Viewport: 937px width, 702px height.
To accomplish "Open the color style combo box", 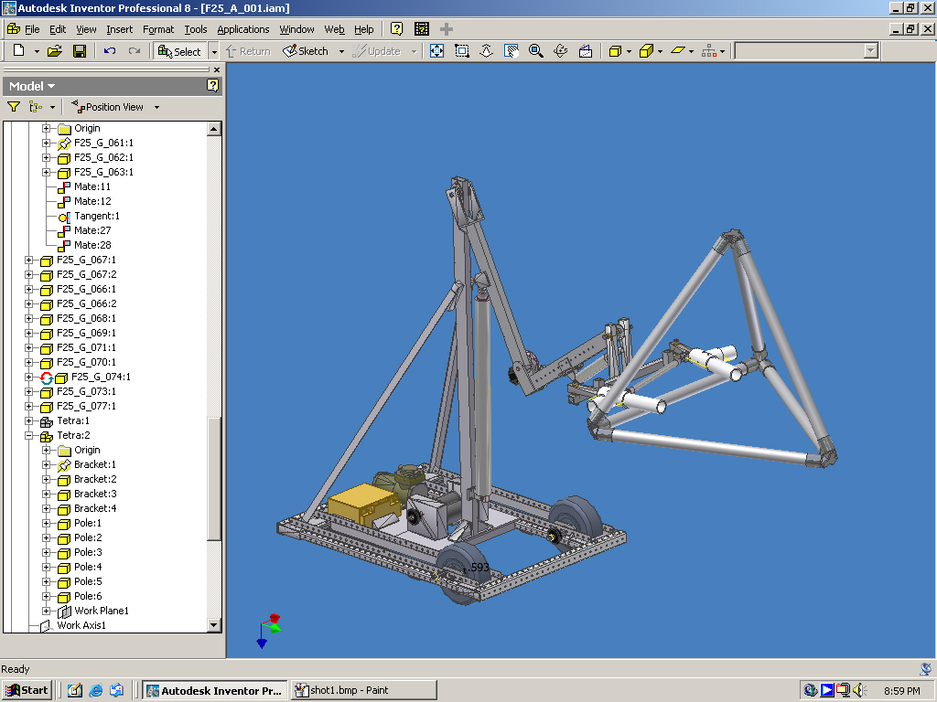I will click(806, 51).
